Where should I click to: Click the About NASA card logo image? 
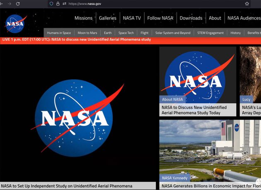[198, 75]
